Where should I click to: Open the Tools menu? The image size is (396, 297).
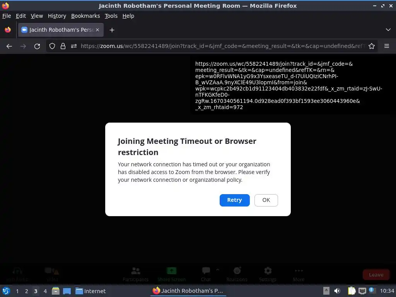tap(111, 16)
